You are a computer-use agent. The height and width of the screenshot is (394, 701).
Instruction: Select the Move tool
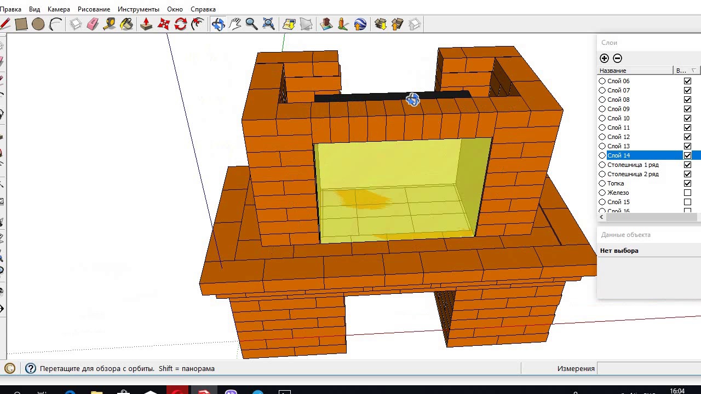(x=163, y=24)
